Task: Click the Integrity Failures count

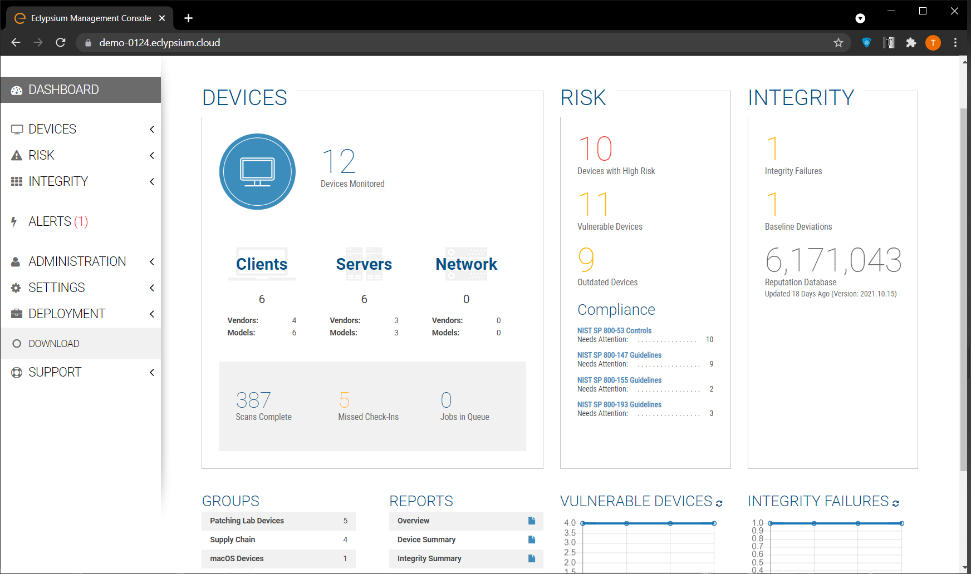Action: tap(772, 149)
